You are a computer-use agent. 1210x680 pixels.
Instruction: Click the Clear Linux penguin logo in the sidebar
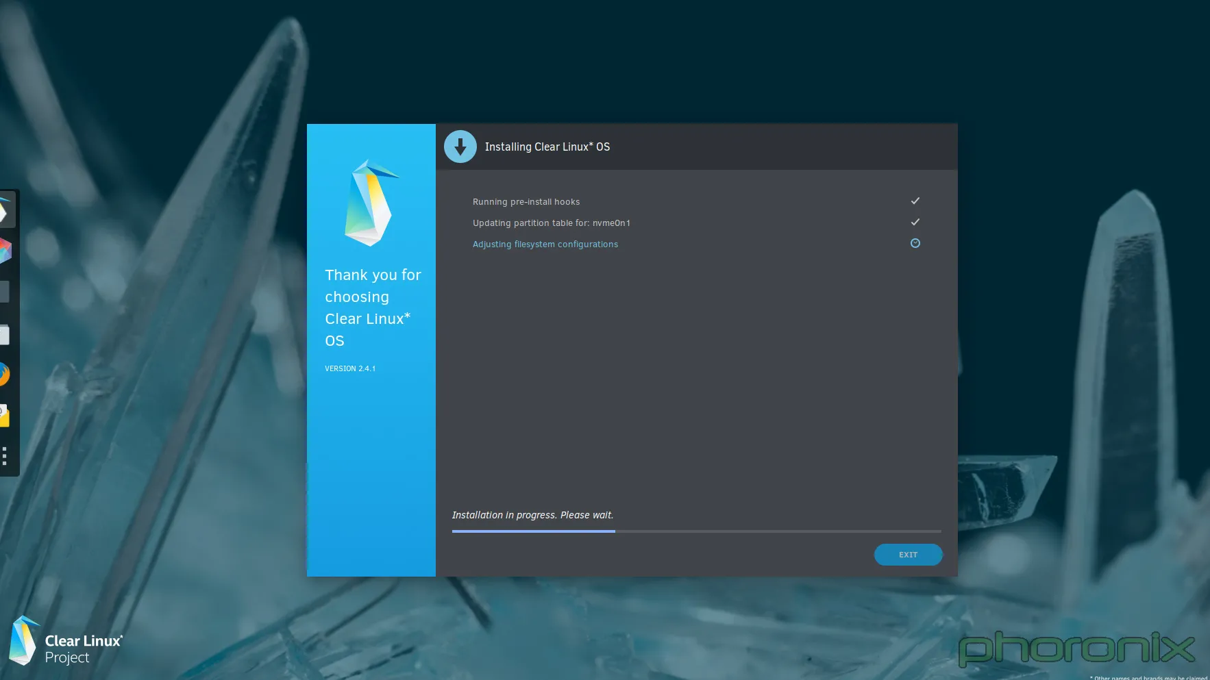pos(371,203)
